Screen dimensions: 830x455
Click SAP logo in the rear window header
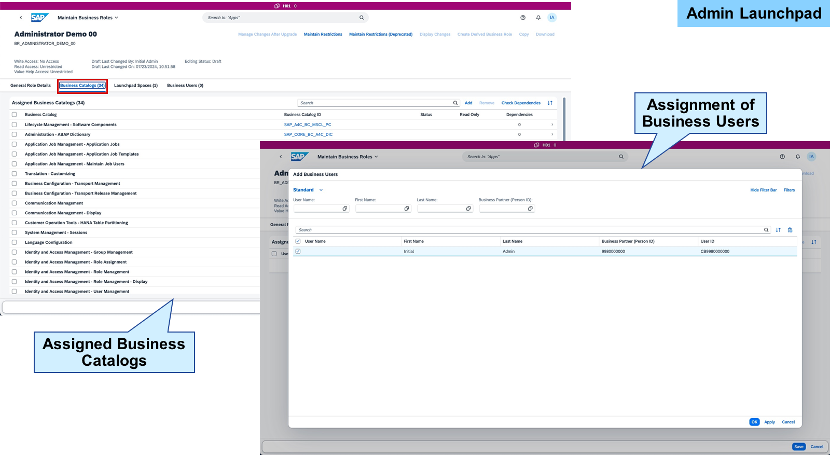(x=39, y=18)
